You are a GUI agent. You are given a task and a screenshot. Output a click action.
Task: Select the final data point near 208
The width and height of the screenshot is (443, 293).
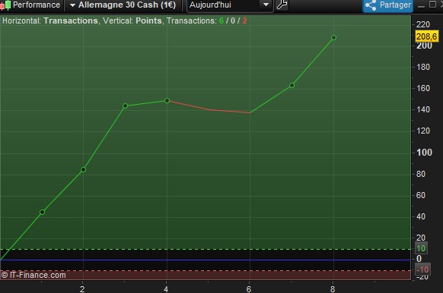pos(333,37)
